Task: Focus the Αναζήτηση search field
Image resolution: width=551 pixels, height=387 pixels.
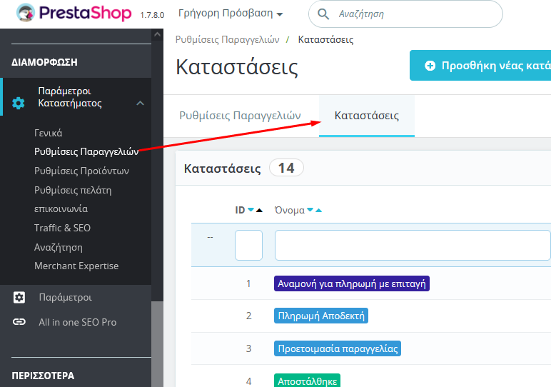Action: coord(405,14)
